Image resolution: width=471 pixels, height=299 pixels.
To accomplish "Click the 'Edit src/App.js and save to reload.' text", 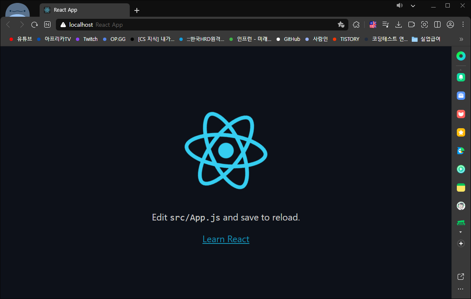I will [x=226, y=217].
